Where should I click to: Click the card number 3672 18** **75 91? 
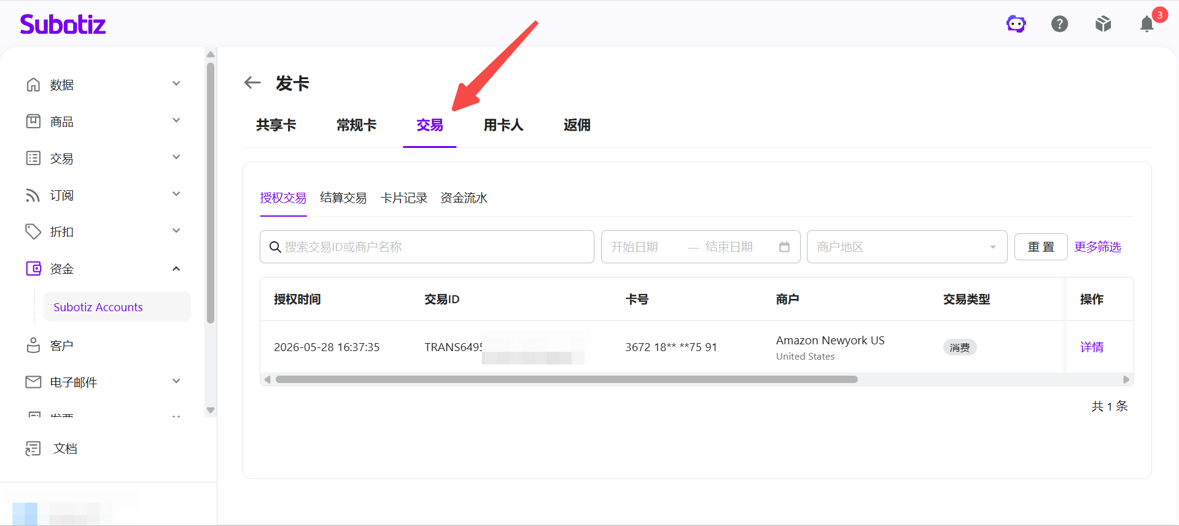click(671, 347)
